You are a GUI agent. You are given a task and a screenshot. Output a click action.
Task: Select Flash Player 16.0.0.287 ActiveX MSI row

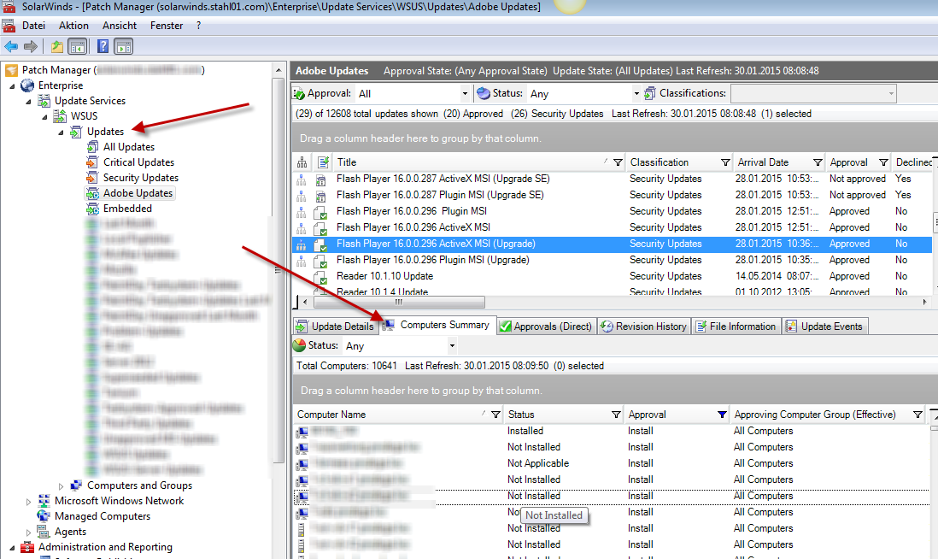(x=612, y=179)
